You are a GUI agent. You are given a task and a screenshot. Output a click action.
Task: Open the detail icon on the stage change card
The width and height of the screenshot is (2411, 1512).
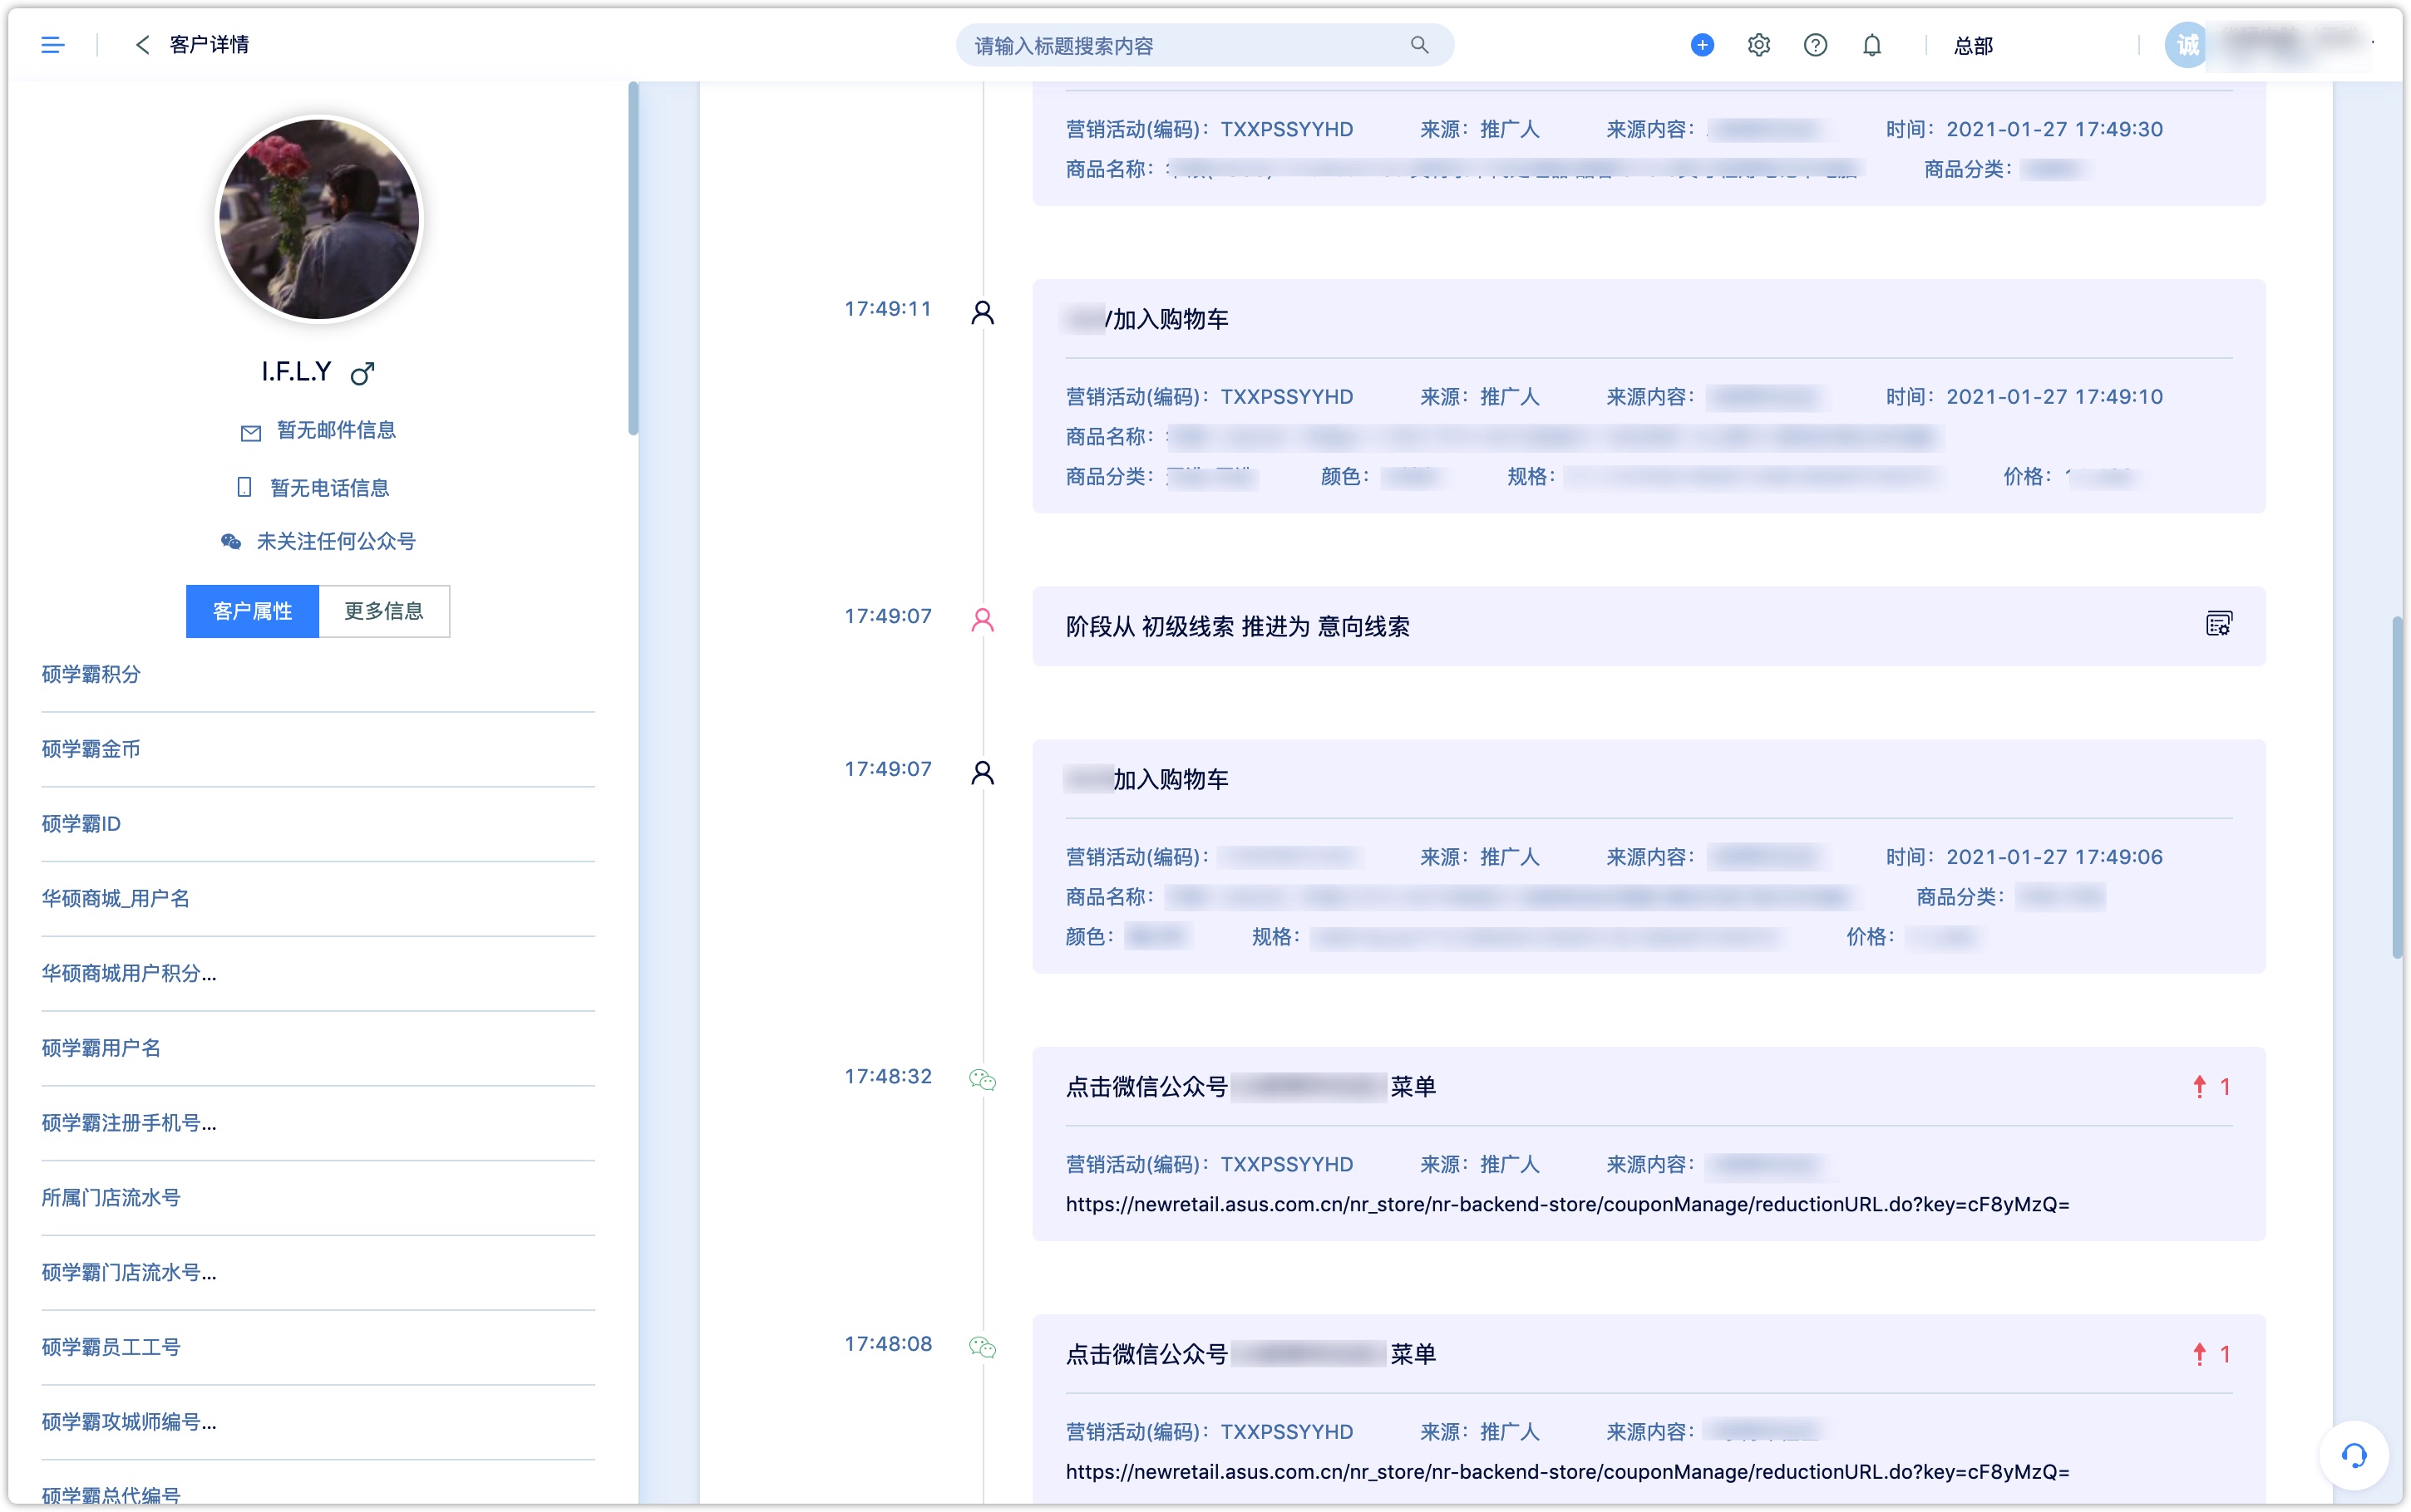(x=2218, y=624)
